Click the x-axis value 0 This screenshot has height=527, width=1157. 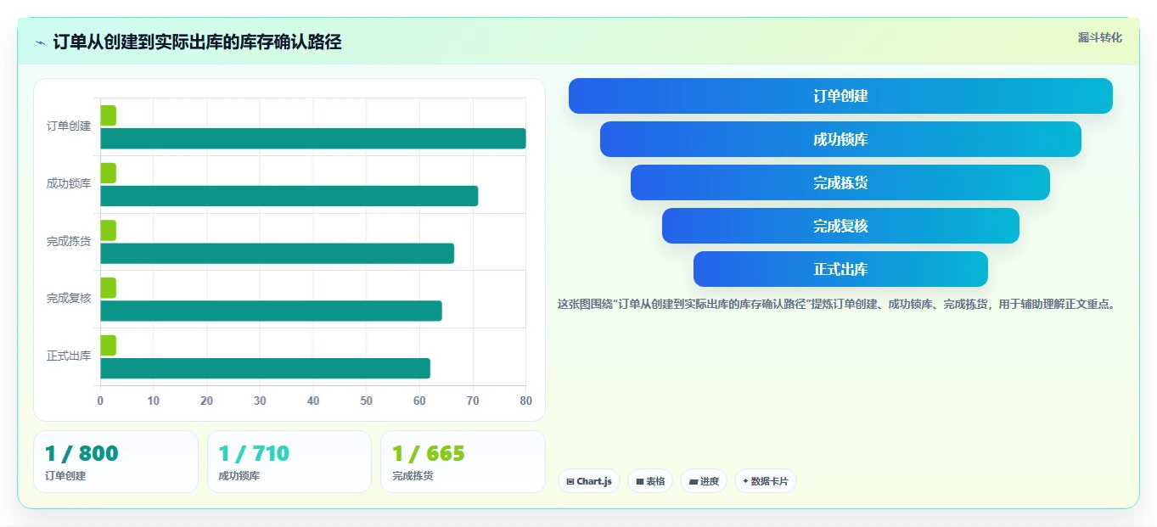[x=100, y=401]
